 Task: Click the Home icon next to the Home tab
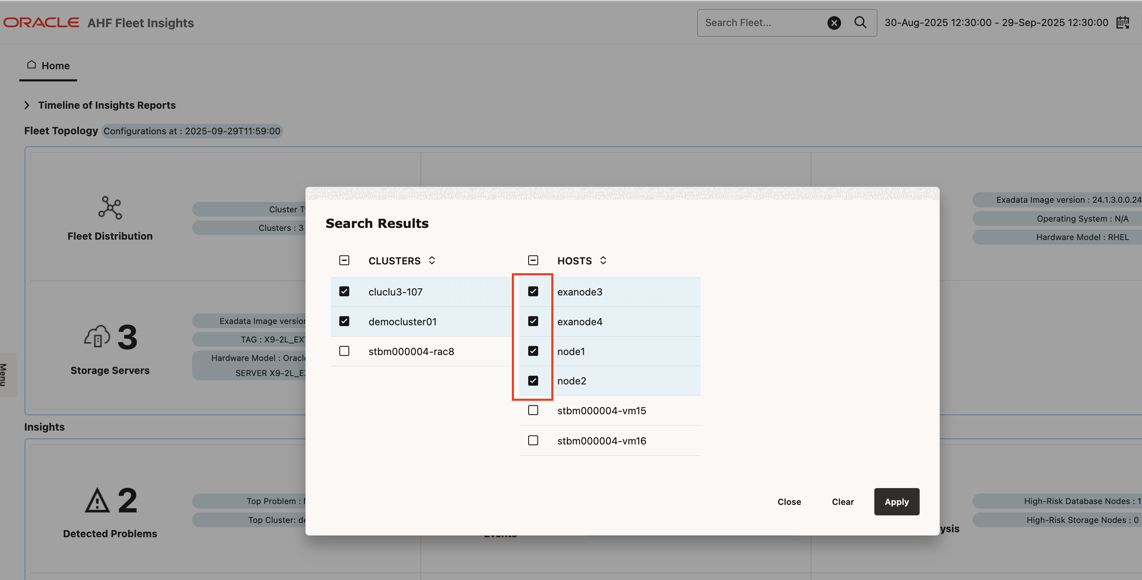point(31,64)
